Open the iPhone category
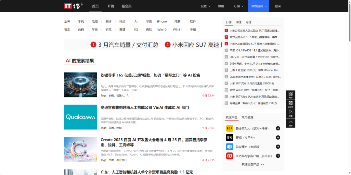351x175 pixels. point(162,22)
